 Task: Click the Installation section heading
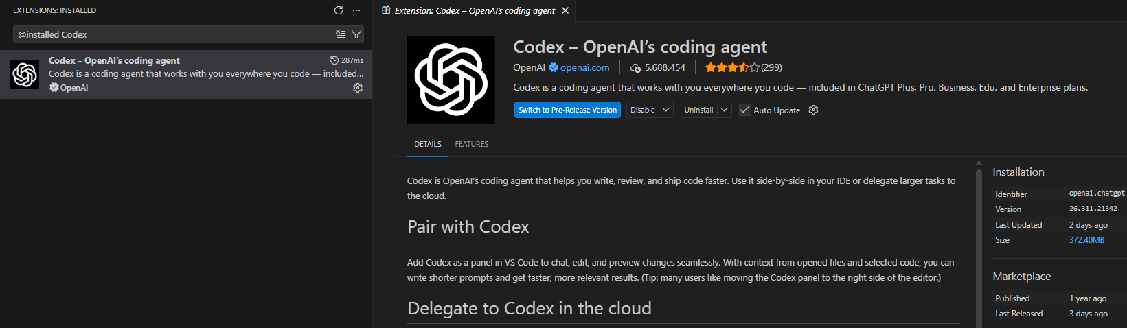point(1018,172)
